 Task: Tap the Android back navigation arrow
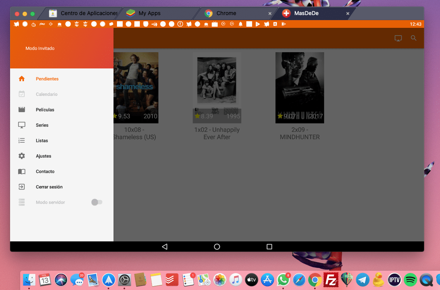click(165, 246)
